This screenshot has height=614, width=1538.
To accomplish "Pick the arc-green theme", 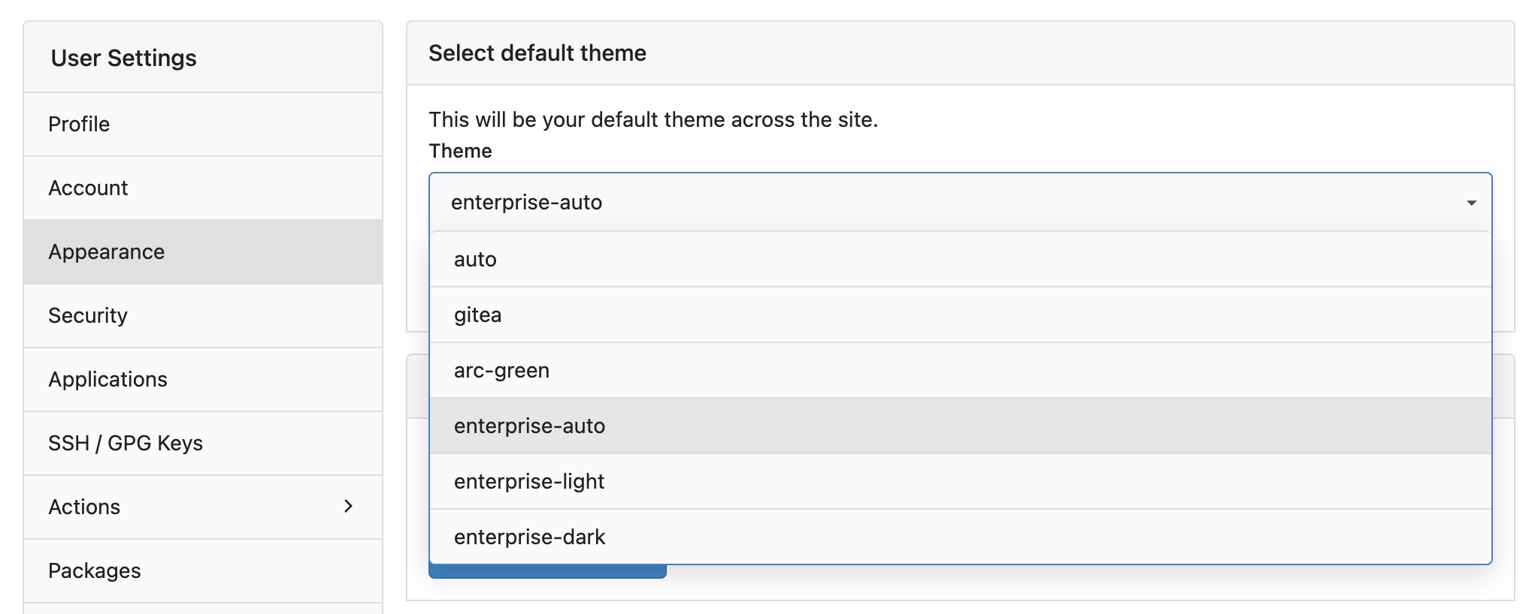I will 501,371.
